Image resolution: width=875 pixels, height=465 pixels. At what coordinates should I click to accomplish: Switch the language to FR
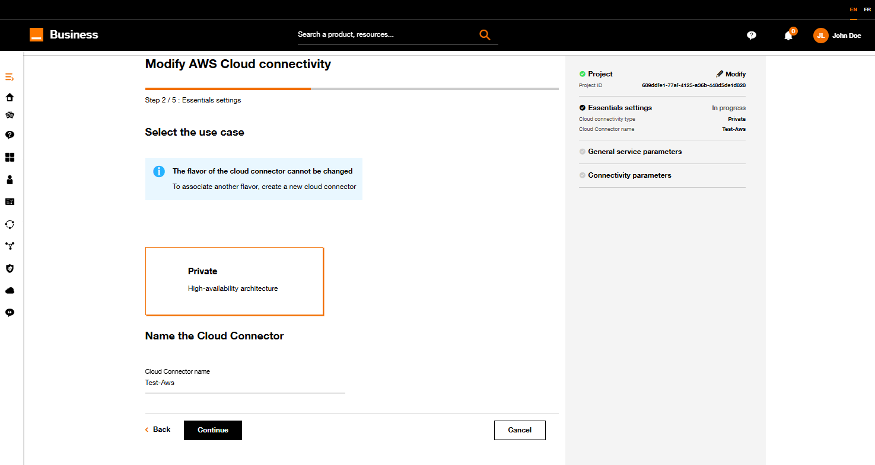pos(867,9)
